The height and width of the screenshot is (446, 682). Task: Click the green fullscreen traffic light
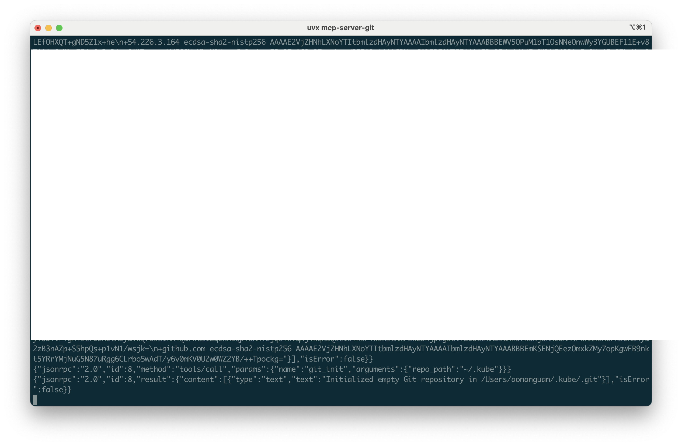tap(59, 27)
